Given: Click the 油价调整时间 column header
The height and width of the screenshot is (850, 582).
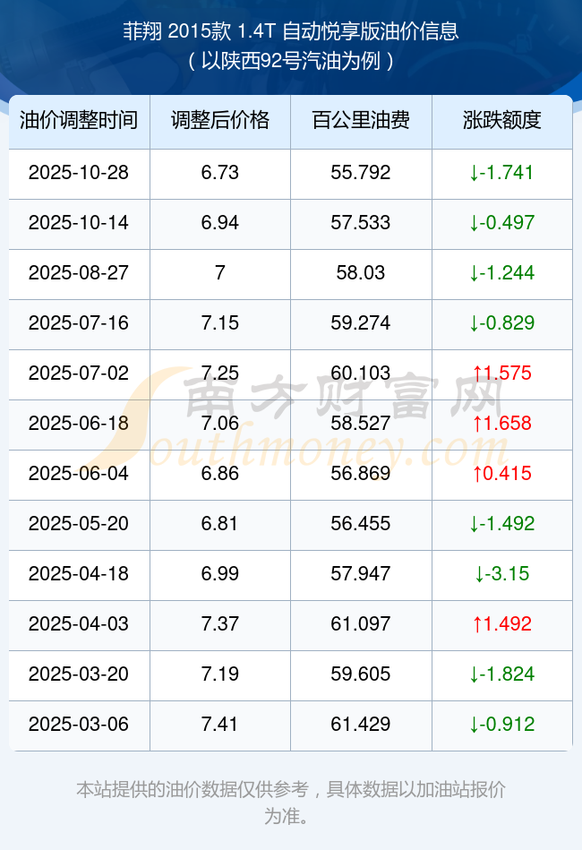Looking at the screenshot, I should (79, 121).
